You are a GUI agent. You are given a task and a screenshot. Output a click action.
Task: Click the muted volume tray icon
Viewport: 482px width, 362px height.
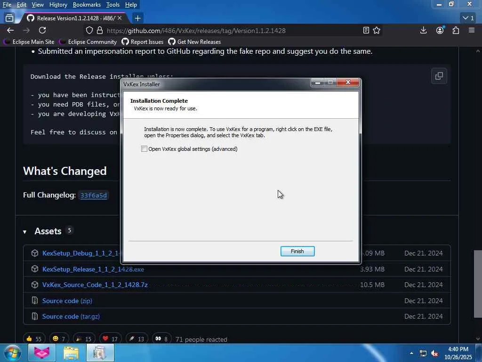point(434,354)
